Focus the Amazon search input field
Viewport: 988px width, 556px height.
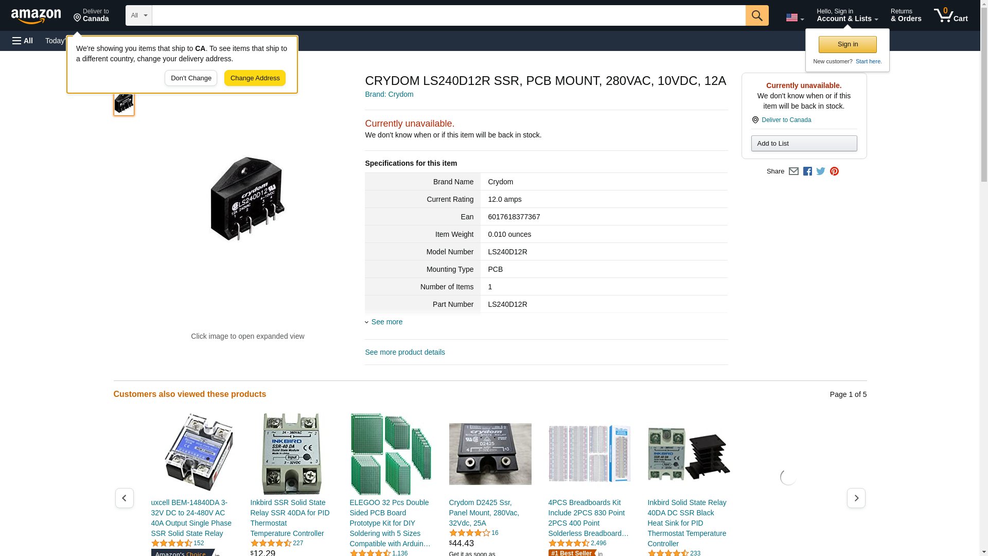pyautogui.click(x=448, y=15)
